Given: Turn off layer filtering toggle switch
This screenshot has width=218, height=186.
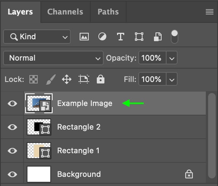Looking at the screenshot, I should pyautogui.click(x=175, y=37).
